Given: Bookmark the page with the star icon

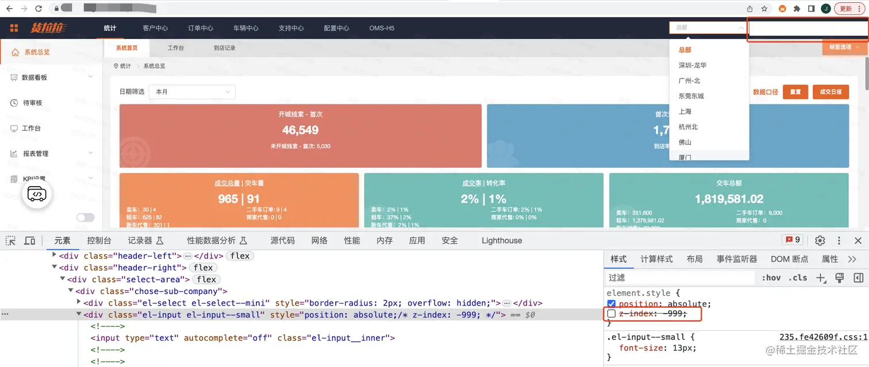Looking at the screenshot, I should click(764, 9).
